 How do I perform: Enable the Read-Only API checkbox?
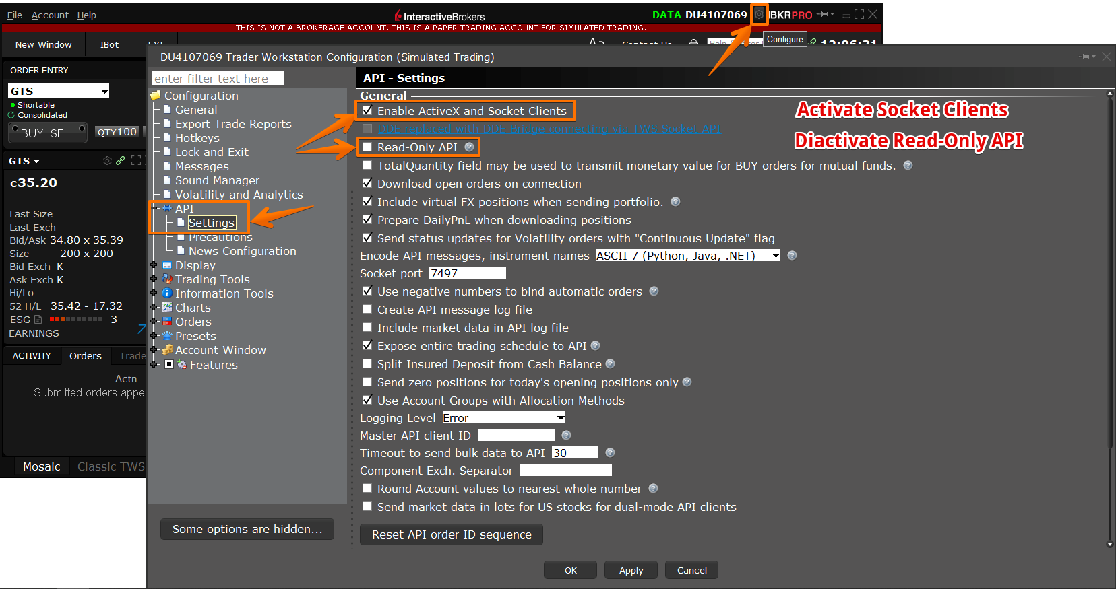pyautogui.click(x=367, y=147)
